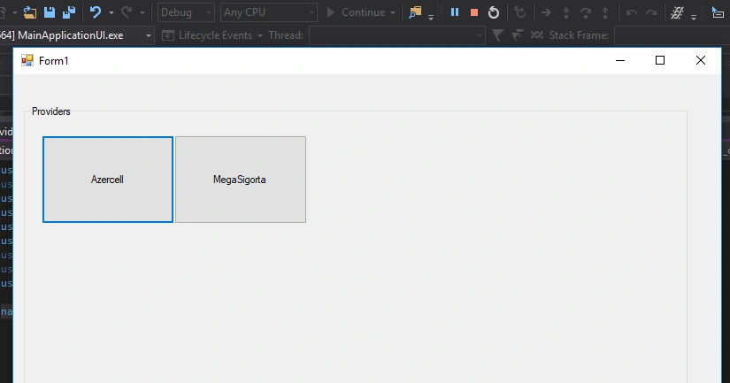This screenshot has width=730, height=383.
Task: Click the filter threads funnel icon
Action: point(497,34)
